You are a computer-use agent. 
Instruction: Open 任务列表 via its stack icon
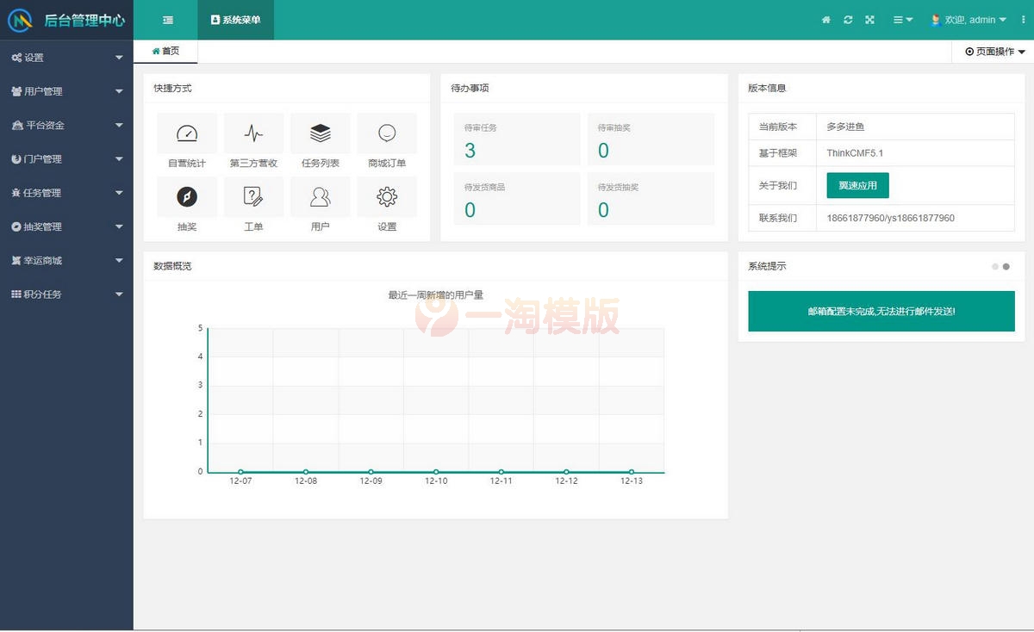click(x=320, y=133)
